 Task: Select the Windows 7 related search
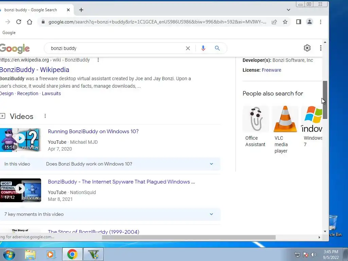click(x=312, y=126)
